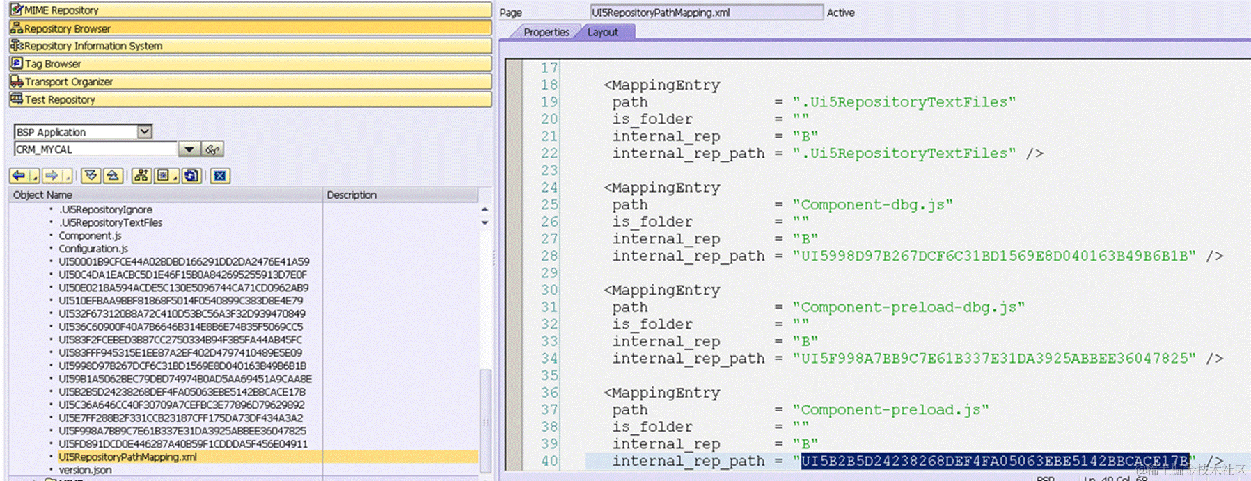Viewport: 1251px width, 481px height.
Task: Switch to the Properties tab
Action: (x=546, y=32)
